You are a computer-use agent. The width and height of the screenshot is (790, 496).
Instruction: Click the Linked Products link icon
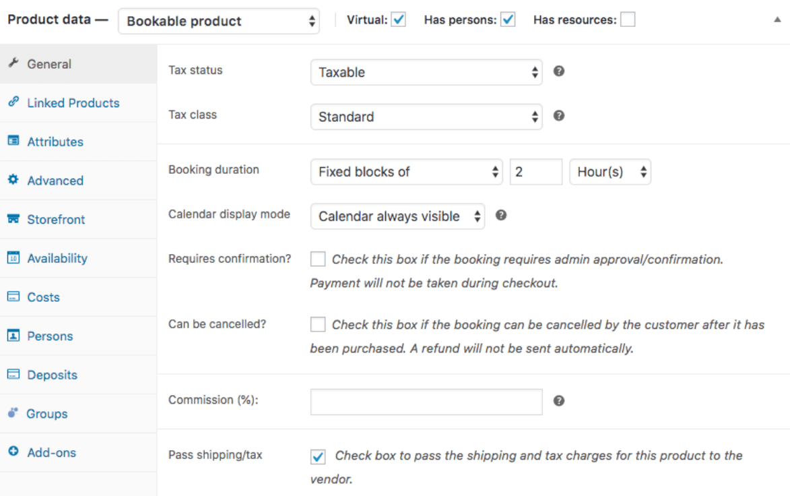13,102
